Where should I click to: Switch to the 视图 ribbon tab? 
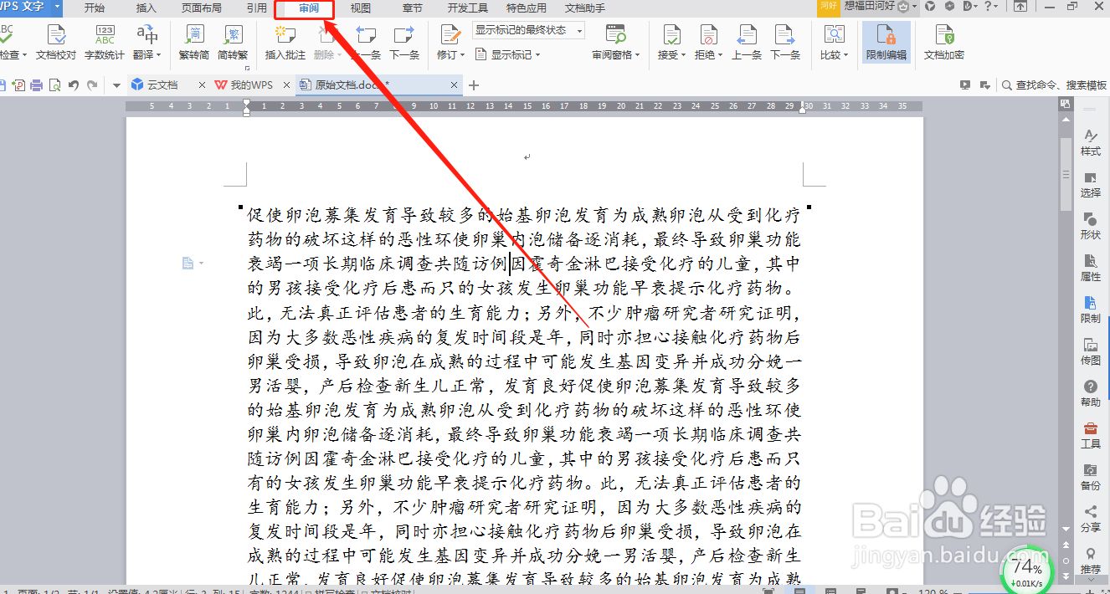click(x=361, y=8)
